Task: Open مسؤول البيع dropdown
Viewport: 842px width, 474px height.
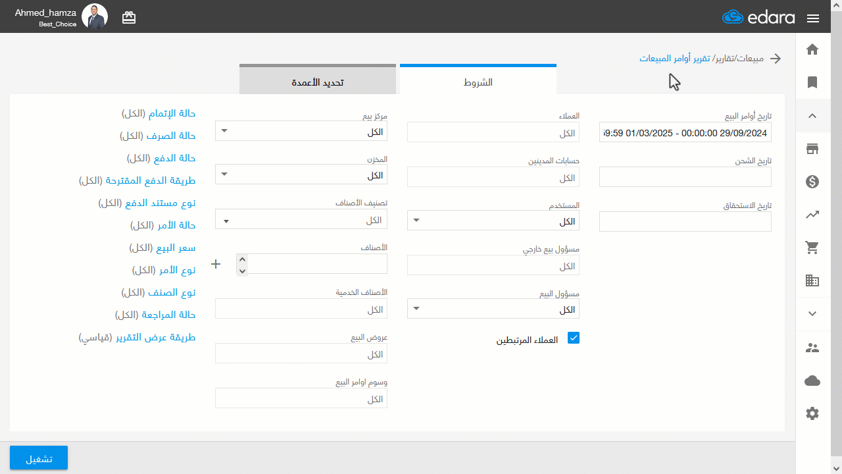Action: pyautogui.click(x=493, y=309)
